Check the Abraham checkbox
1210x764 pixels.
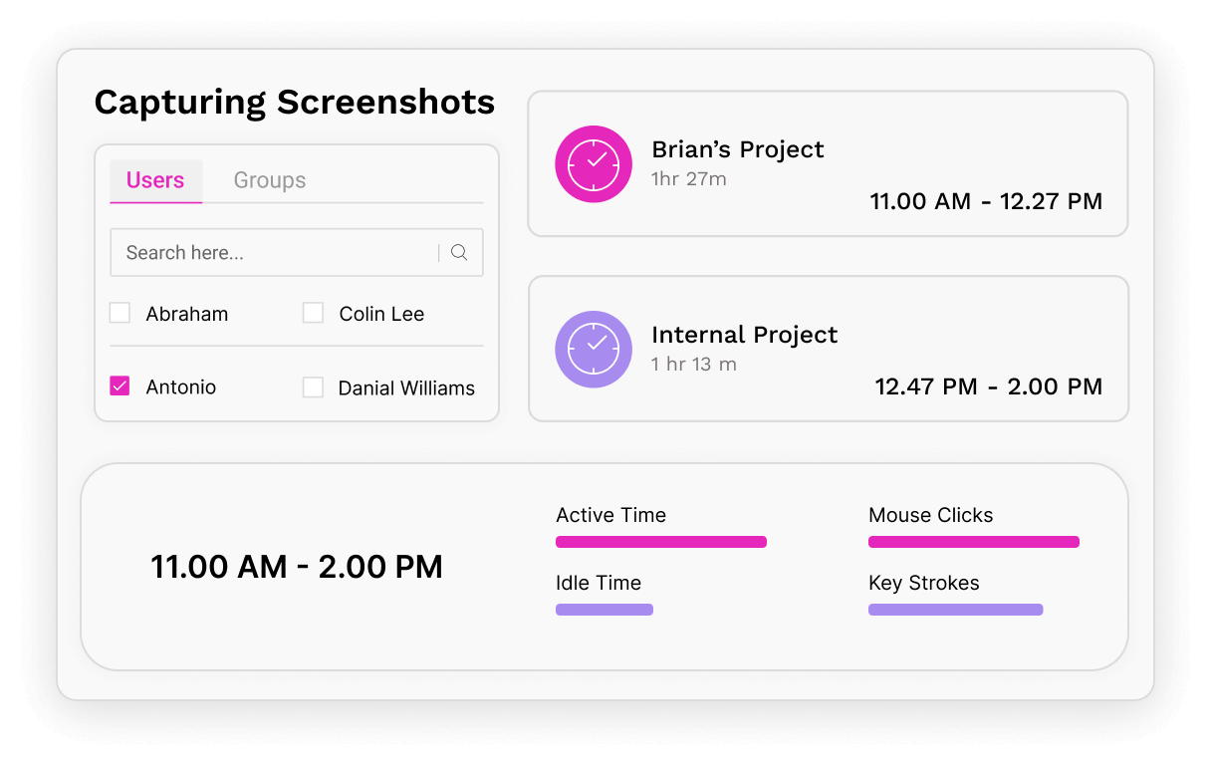click(120, 312)
